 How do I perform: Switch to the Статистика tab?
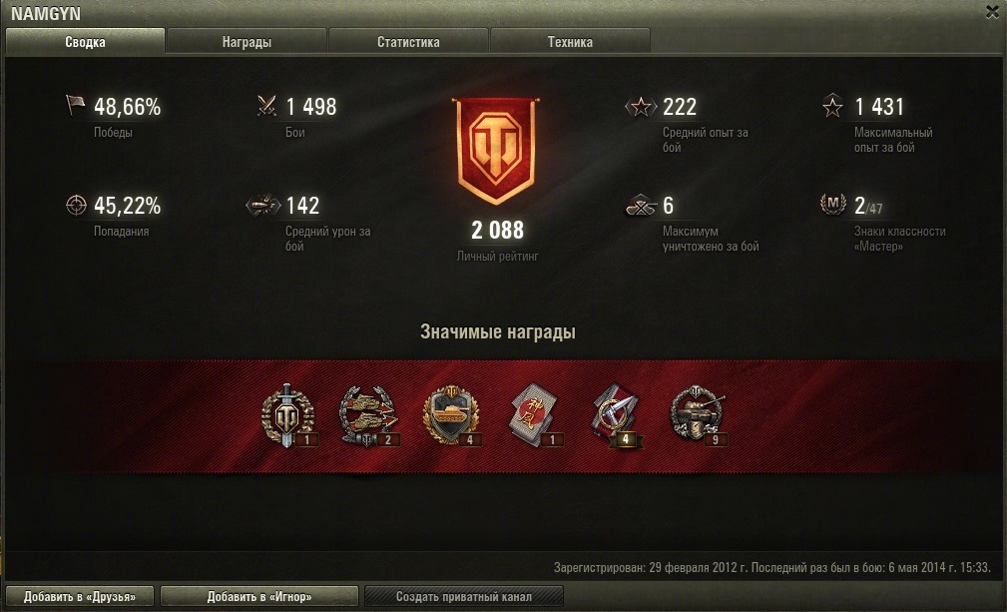pyautogui.click(x=408, y=42)
